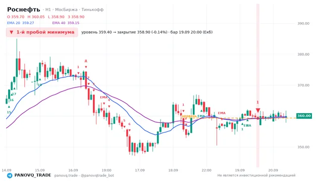Click the 14.09 date axis label
Viewport: 323px width, 181px height.
[7, 170]
